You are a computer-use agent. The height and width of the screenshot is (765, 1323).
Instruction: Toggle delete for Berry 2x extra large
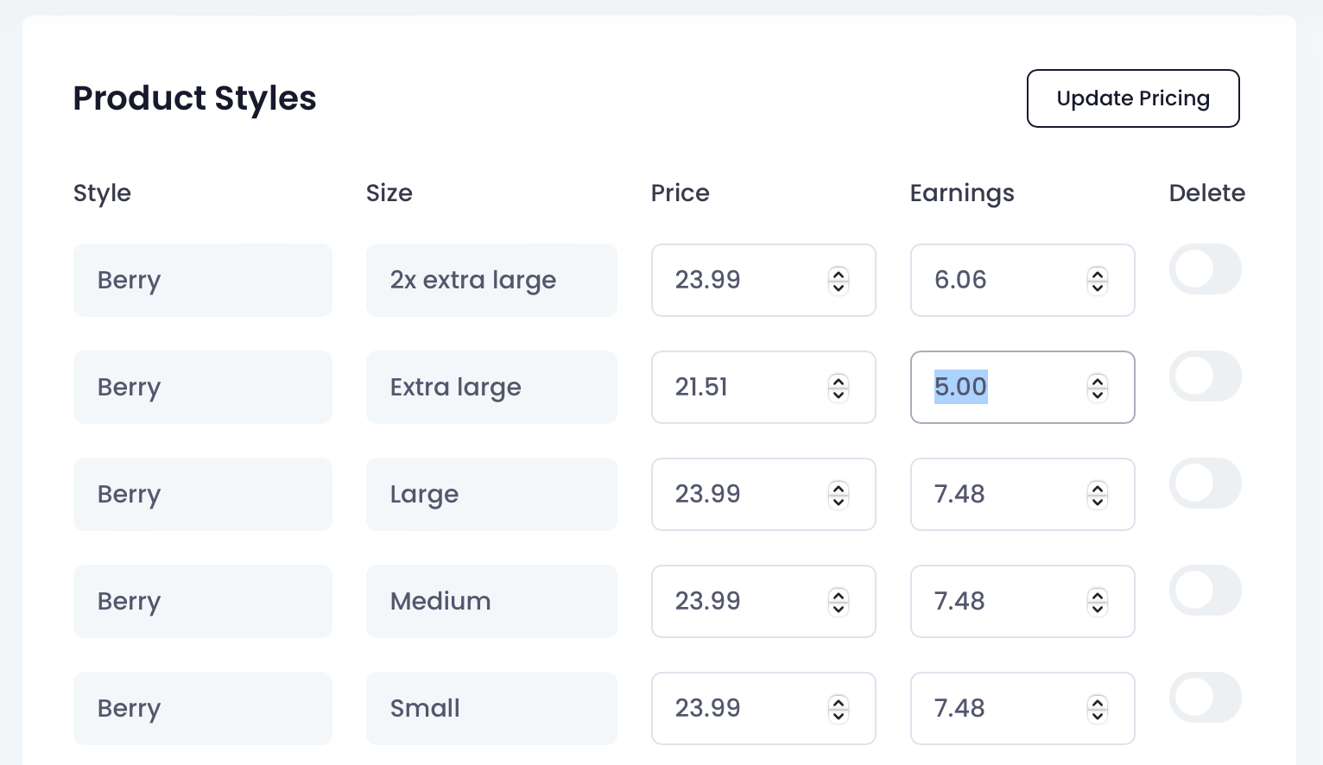pyautogui.click(x=1206, y=269)
